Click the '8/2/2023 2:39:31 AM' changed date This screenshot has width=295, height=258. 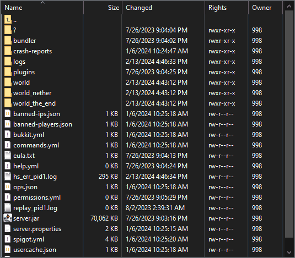coord(155,208)
